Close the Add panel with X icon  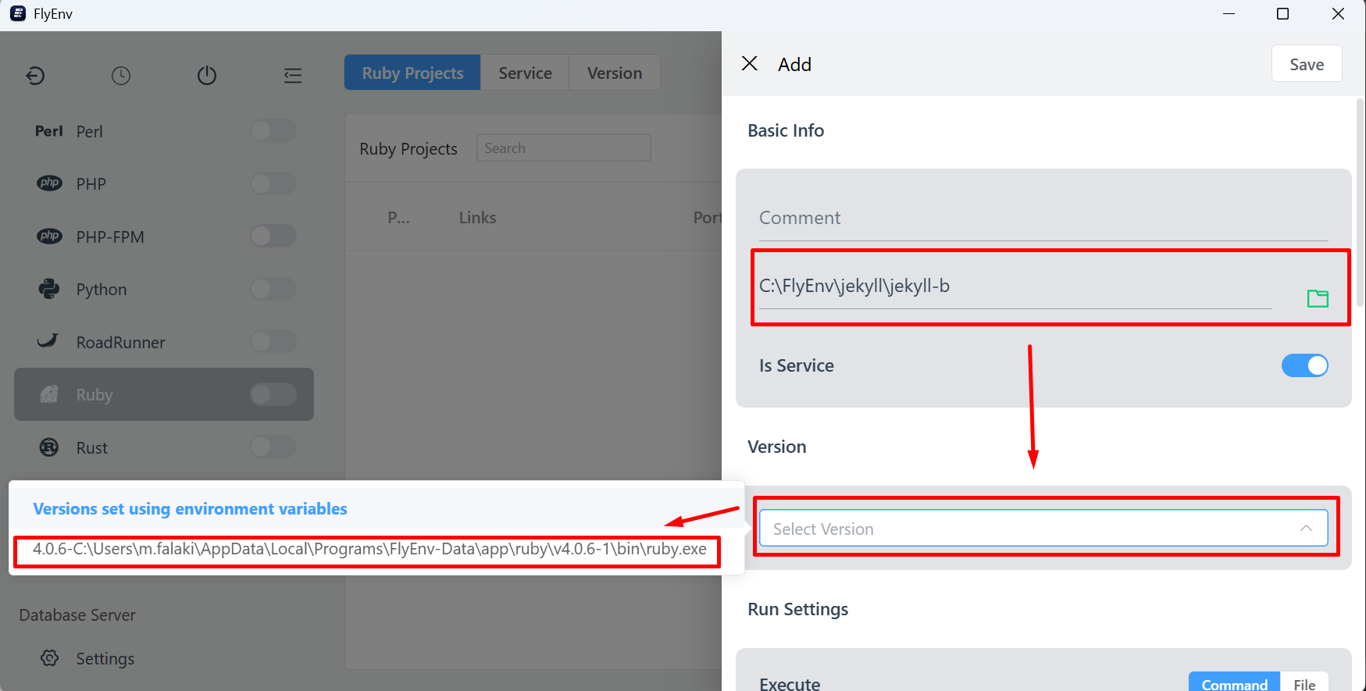[750, 63]
